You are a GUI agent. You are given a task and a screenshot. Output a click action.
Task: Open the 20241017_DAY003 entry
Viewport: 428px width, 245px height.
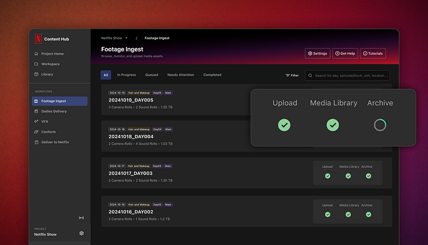coord(130,174)
